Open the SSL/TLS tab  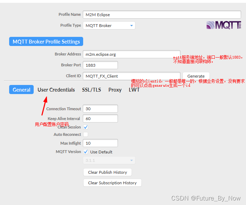tap(92, 90)
